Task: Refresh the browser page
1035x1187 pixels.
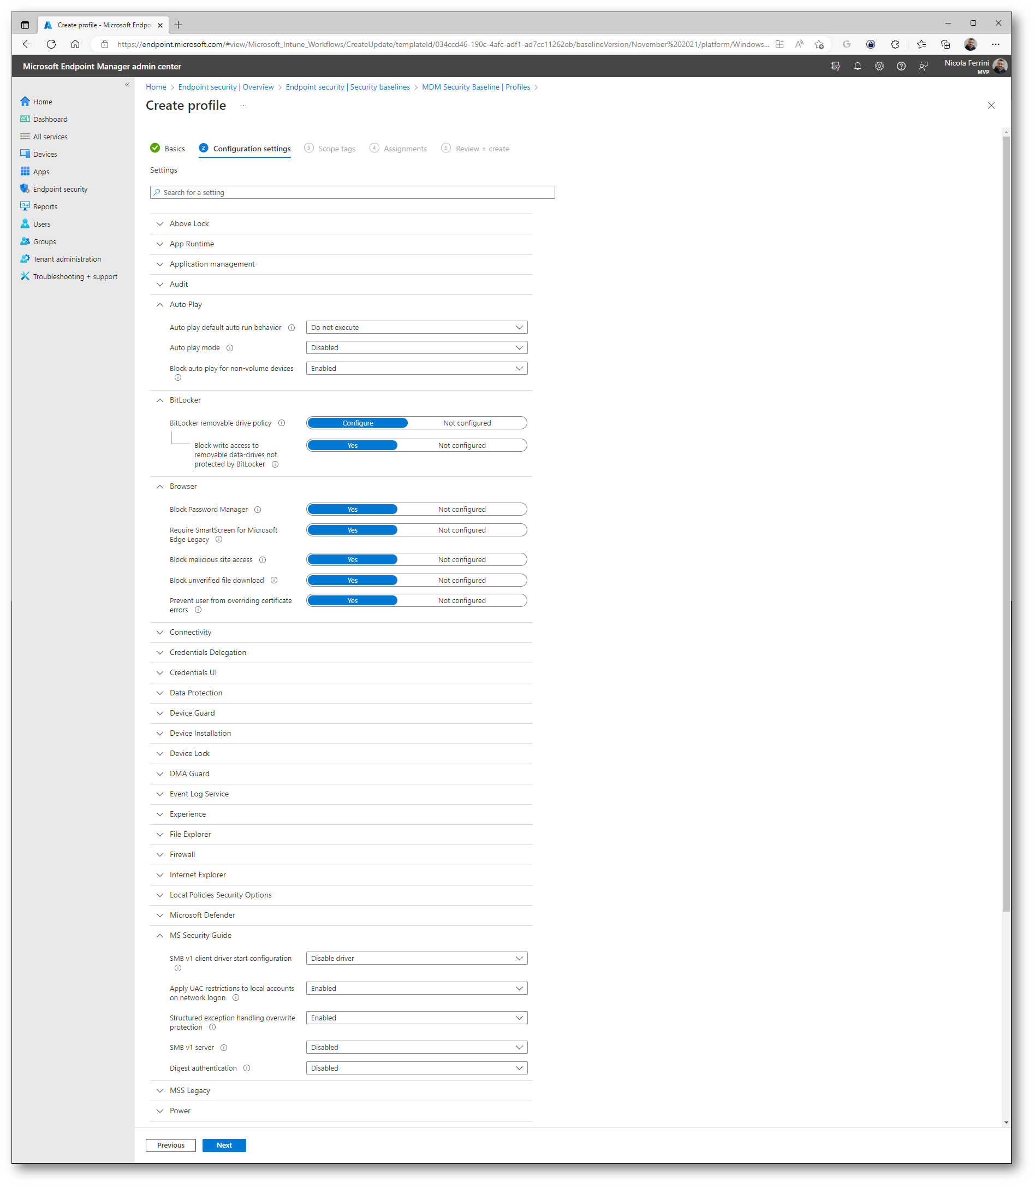Action: tap(51, 44)
